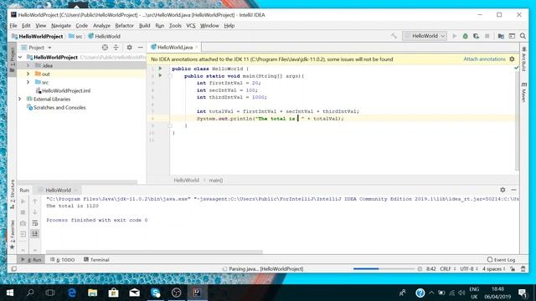Run HelloWorld with the green play button in toolbar
Image resolution: width=536 pixels, height=301 pixels.
(x=454, y=36)
